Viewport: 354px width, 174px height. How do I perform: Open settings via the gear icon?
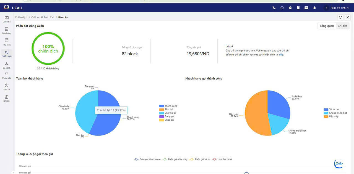pos(290,8)
